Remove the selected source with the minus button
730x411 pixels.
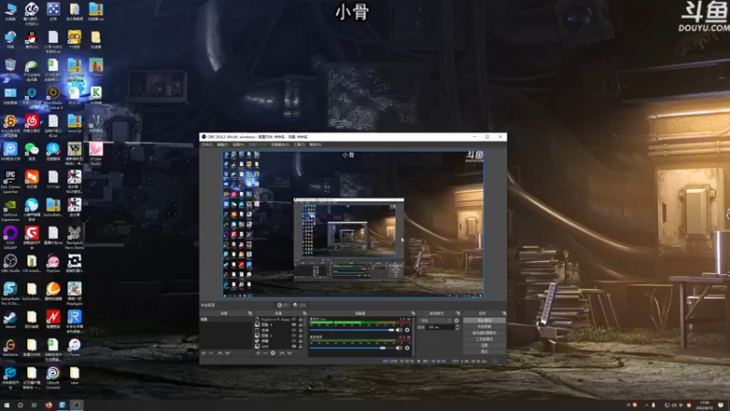pos(266,353)
